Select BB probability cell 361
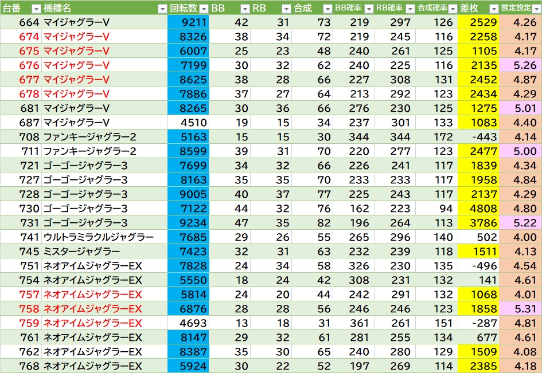Image resolution: width=542 pixels, height=373 pixels. tap(354, 323)
